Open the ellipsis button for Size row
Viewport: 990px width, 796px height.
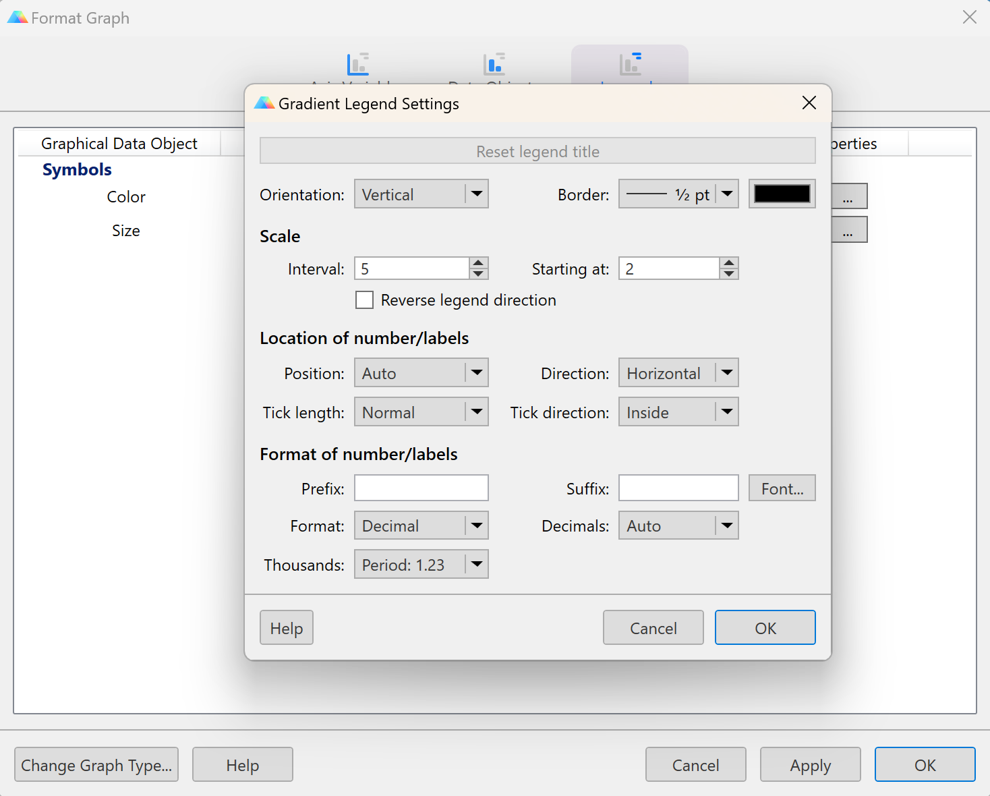[x=848, y=231]
